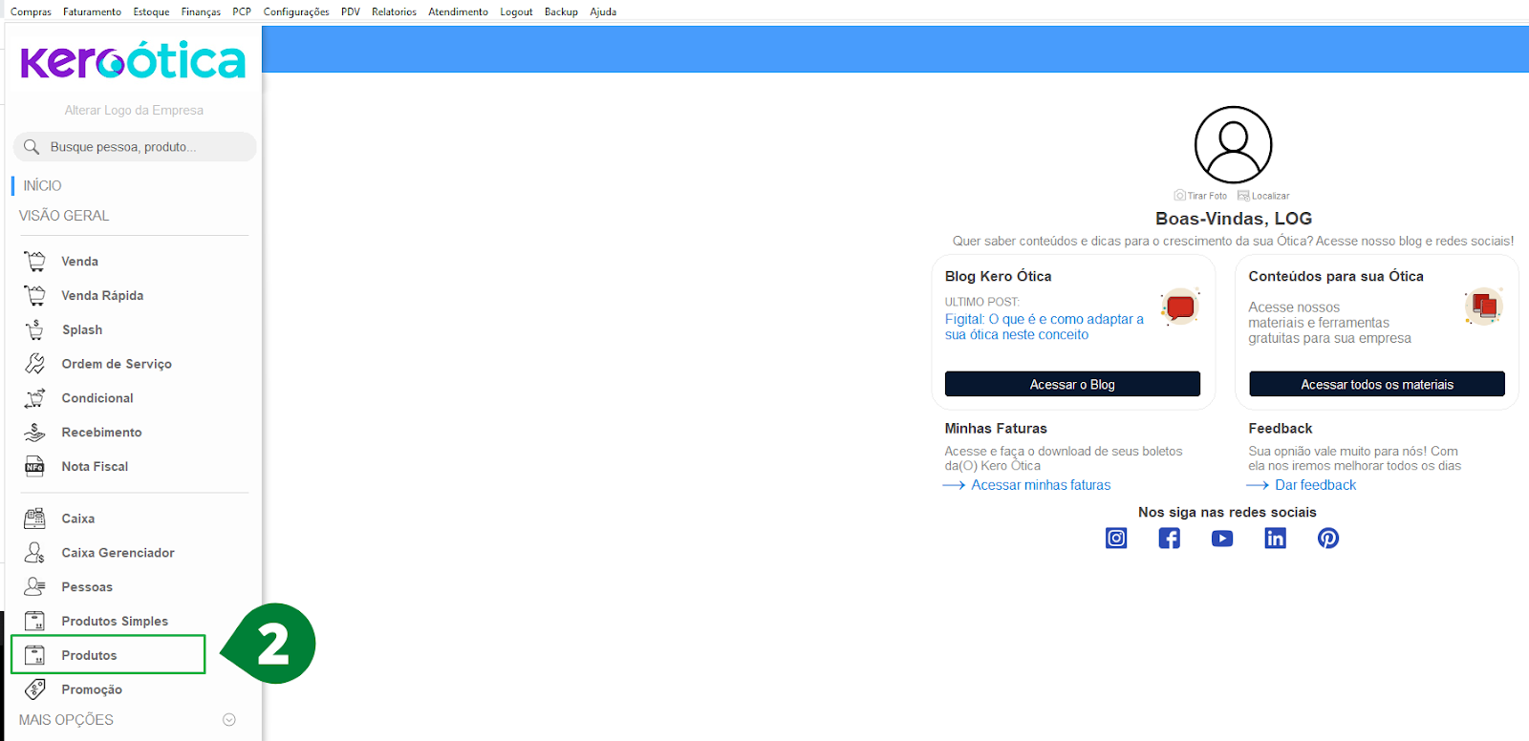Select INÍCIO in the sidebar
Viewport: 1529px width, 741px height.
[42, 185]
